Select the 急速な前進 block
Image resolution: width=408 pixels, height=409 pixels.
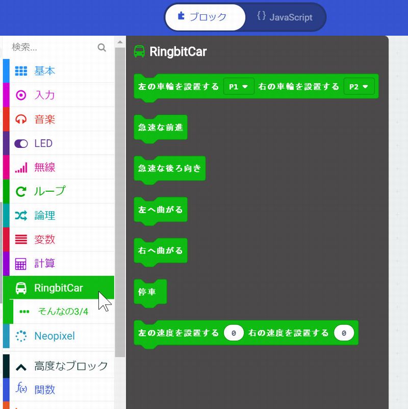[160, 127]
